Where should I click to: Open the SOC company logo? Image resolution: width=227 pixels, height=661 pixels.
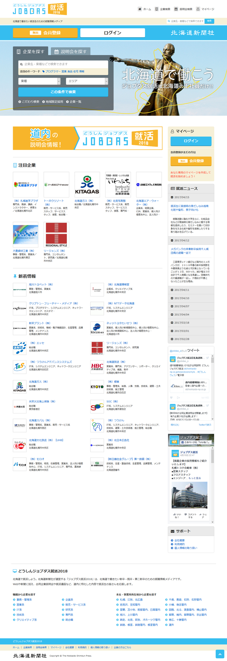(x=97, y=406)
